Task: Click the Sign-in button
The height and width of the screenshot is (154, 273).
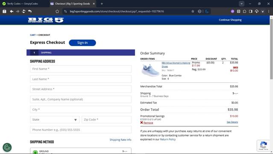Action: coord(82,43)
